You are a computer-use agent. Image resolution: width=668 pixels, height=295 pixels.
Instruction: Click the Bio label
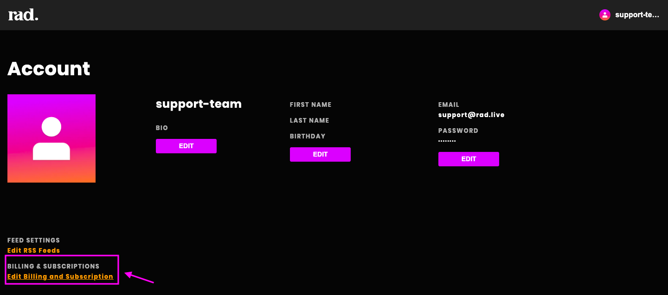(162, 128)
